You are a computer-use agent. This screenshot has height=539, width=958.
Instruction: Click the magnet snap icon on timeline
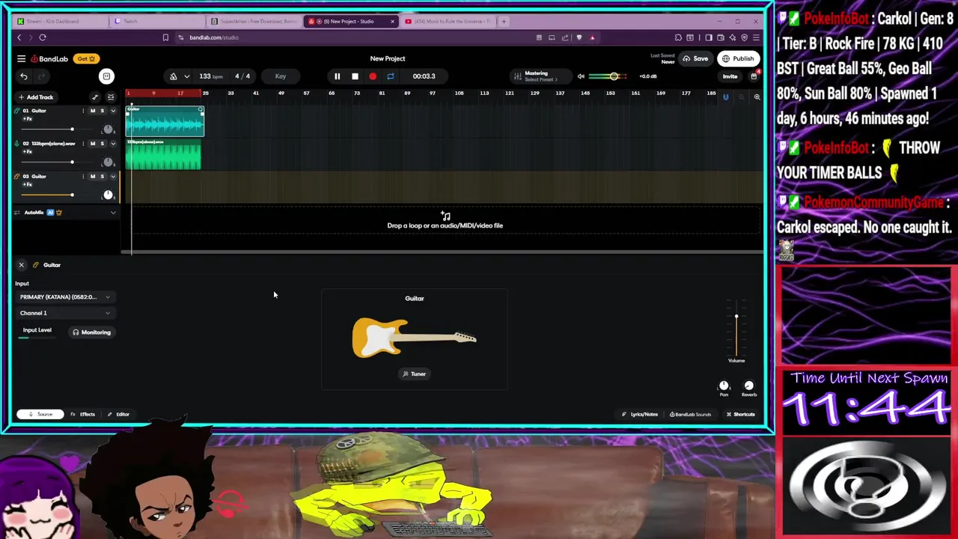click(725, 97)
